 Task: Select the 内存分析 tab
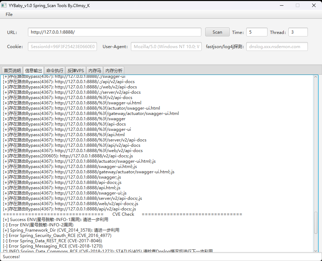click(x=114, y=71)
